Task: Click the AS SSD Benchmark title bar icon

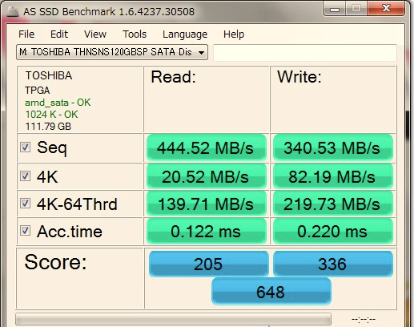Action: [x=13, y=11]
